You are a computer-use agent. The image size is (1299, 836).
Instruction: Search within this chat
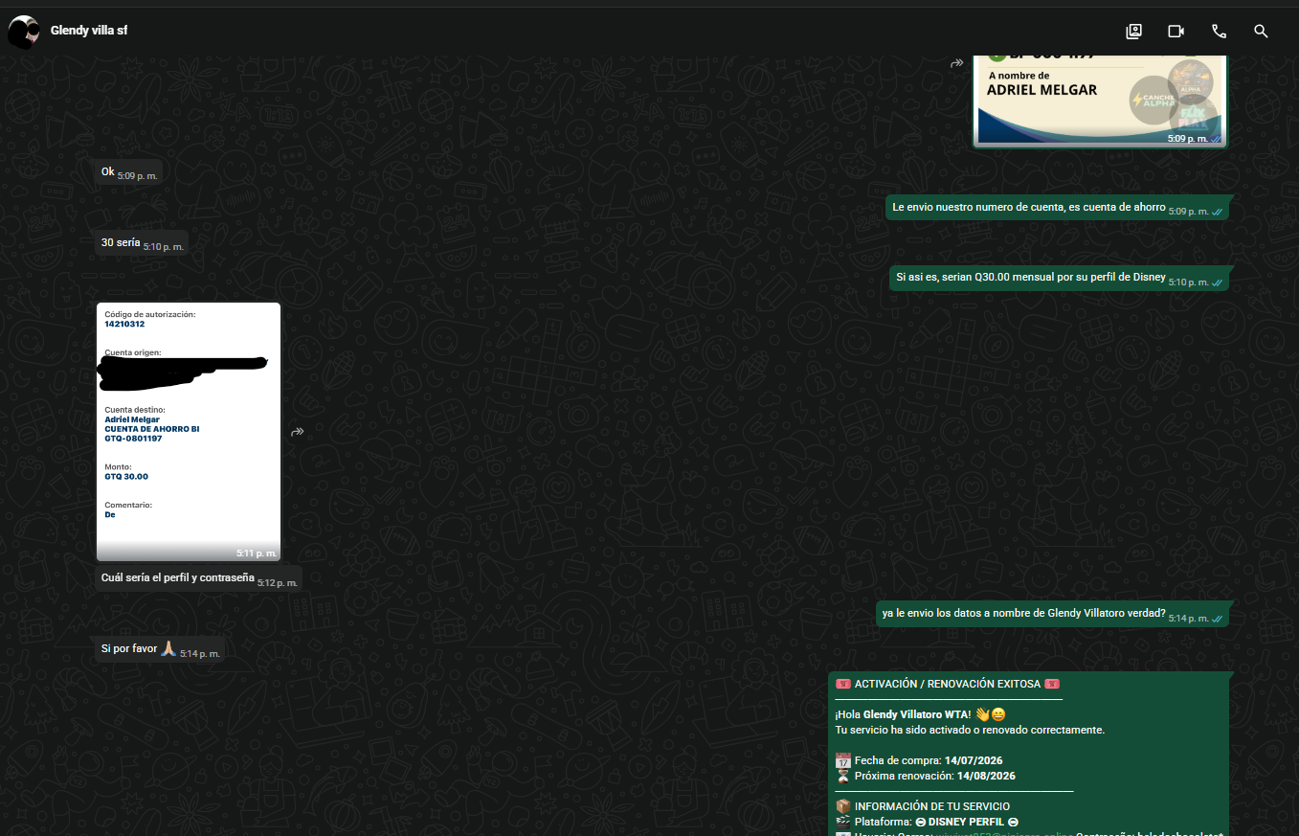[1261, 32]
